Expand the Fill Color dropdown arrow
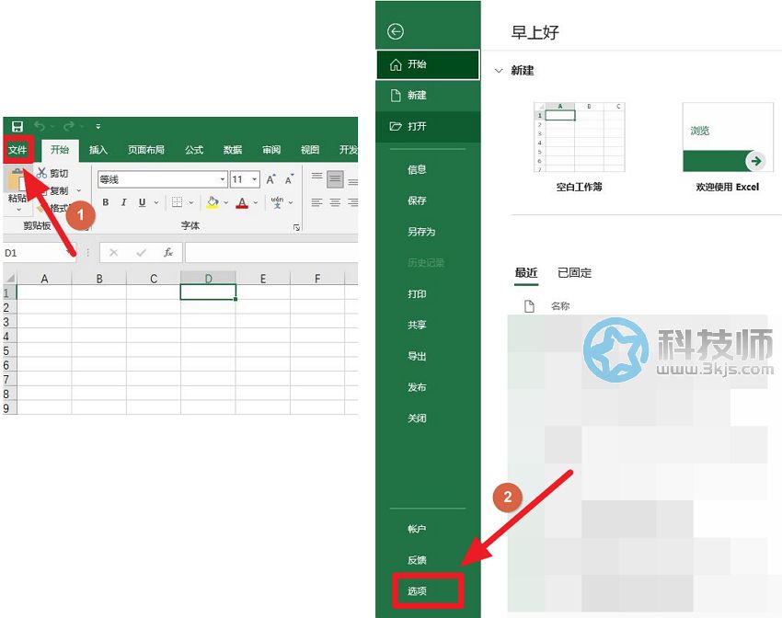782x618 pixels. click(x=226, y=202)
